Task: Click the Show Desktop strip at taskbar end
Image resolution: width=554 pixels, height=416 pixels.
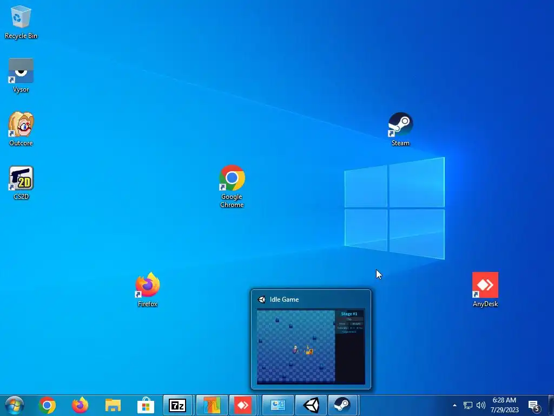Action: [x=552, y=405]
